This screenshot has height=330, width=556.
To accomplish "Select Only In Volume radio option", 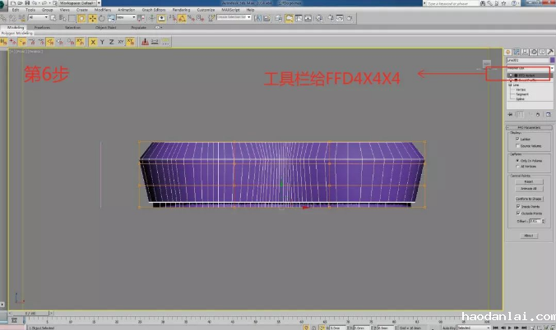I will 517,160.
